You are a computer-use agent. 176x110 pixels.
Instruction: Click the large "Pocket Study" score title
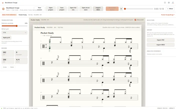click(x=47, y=33)
